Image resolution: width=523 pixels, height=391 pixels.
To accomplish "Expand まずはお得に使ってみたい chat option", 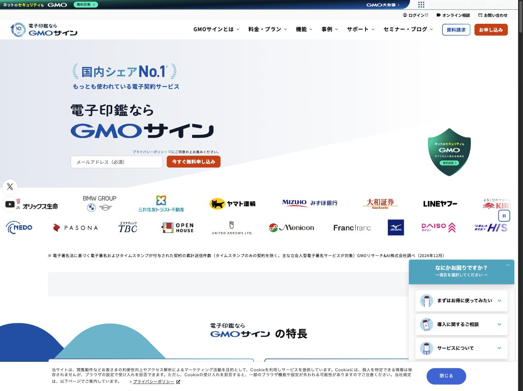I will (461, 301).
